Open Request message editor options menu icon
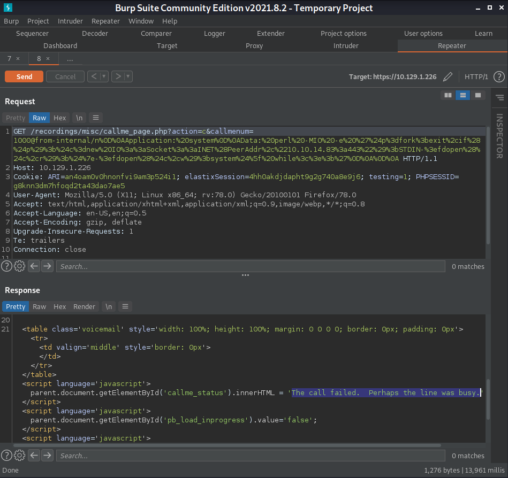 [x=96, y=118]
